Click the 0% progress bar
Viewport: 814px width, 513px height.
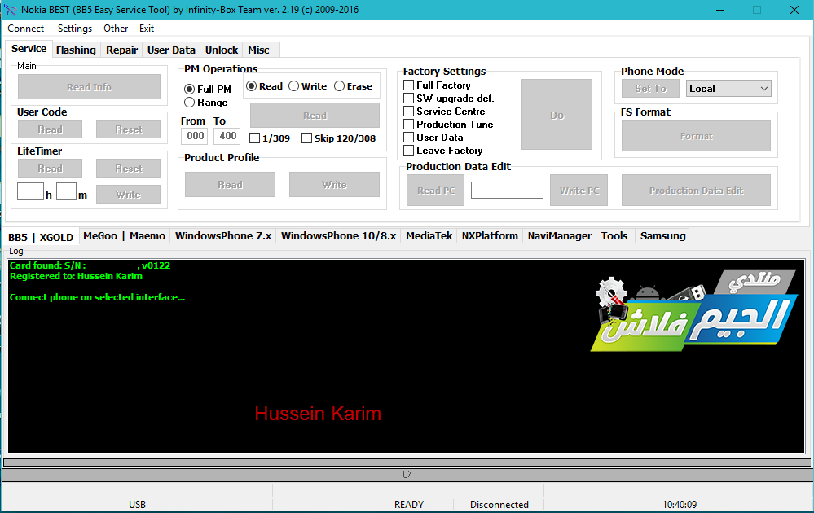click(x=407, y=475)
